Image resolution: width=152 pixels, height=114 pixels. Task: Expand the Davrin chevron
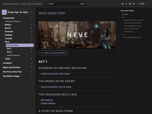tap(32, 28)
